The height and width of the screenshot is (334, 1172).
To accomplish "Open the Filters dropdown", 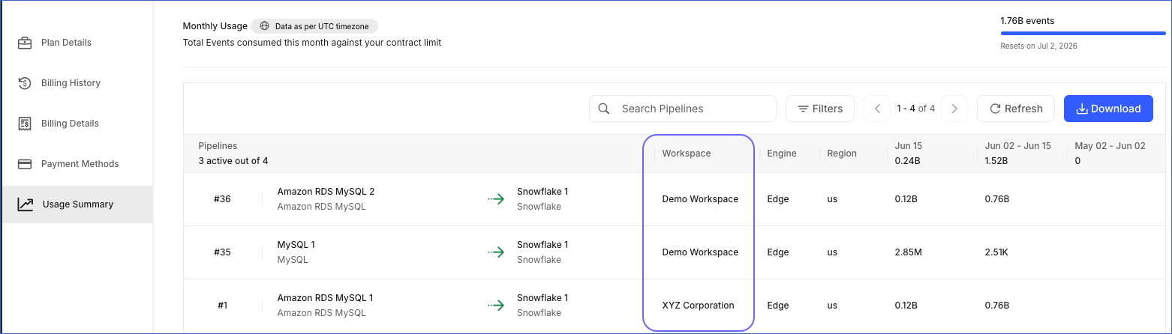I will pyautogui.click(x=819, y=109).
